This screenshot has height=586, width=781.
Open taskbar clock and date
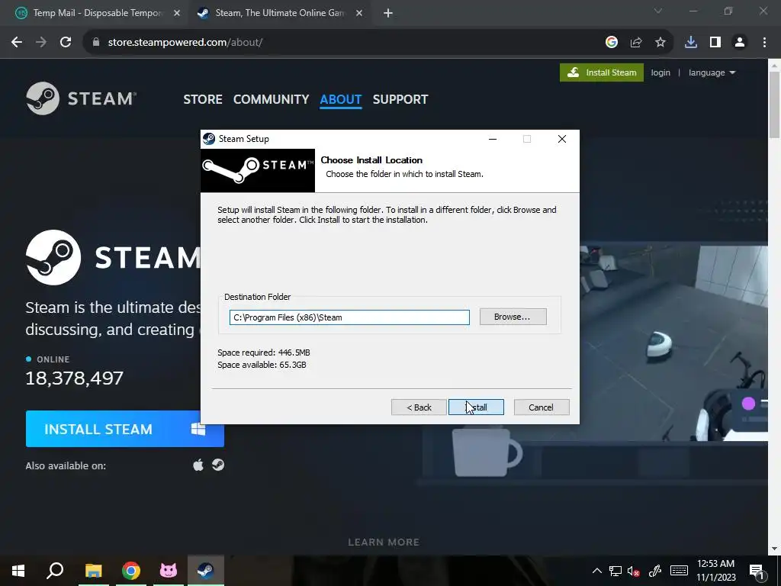click(715, 571)
